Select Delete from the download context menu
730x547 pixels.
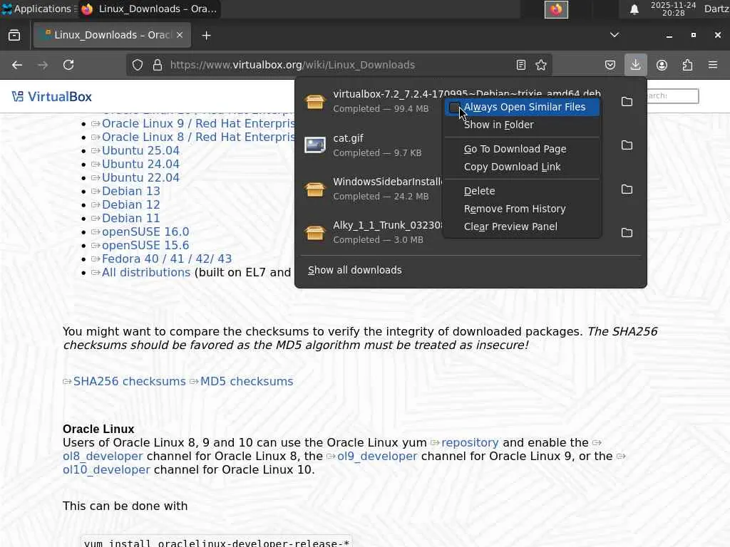tap(521, 191)
